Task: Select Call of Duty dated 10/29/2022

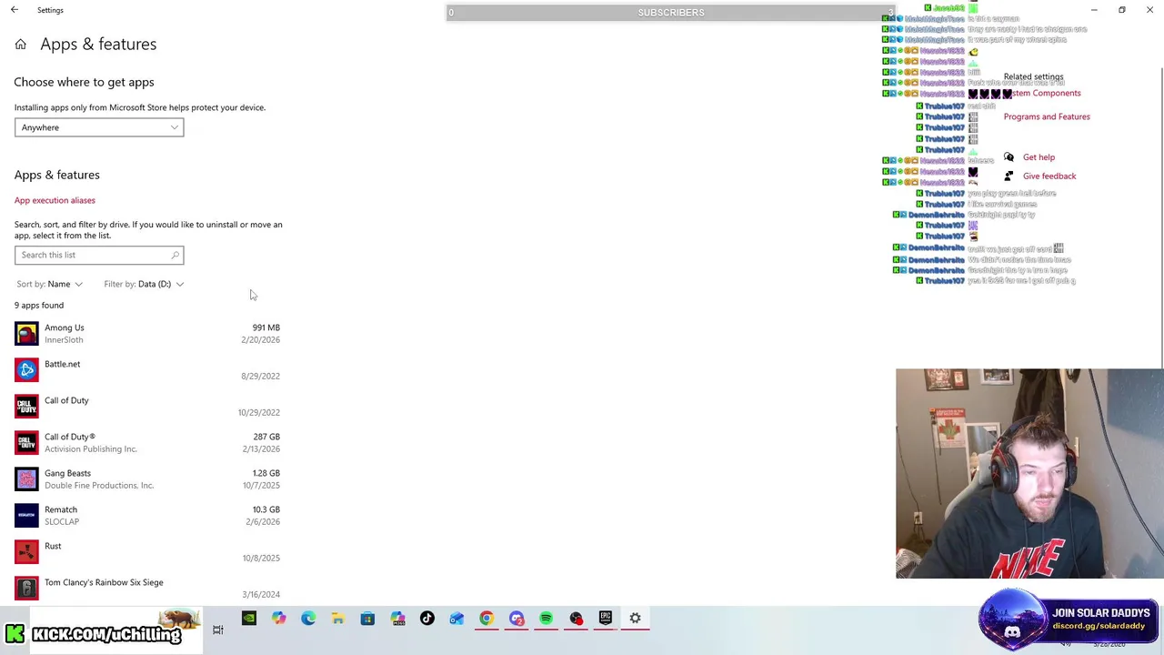Action: click(x=147, y=407)
